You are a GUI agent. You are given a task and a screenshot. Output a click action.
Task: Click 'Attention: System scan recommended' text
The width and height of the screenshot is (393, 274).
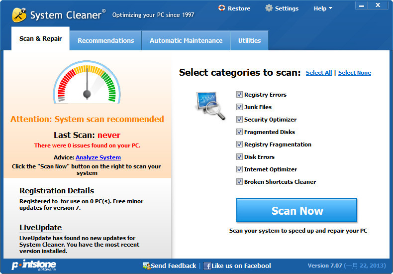point(87,119)
